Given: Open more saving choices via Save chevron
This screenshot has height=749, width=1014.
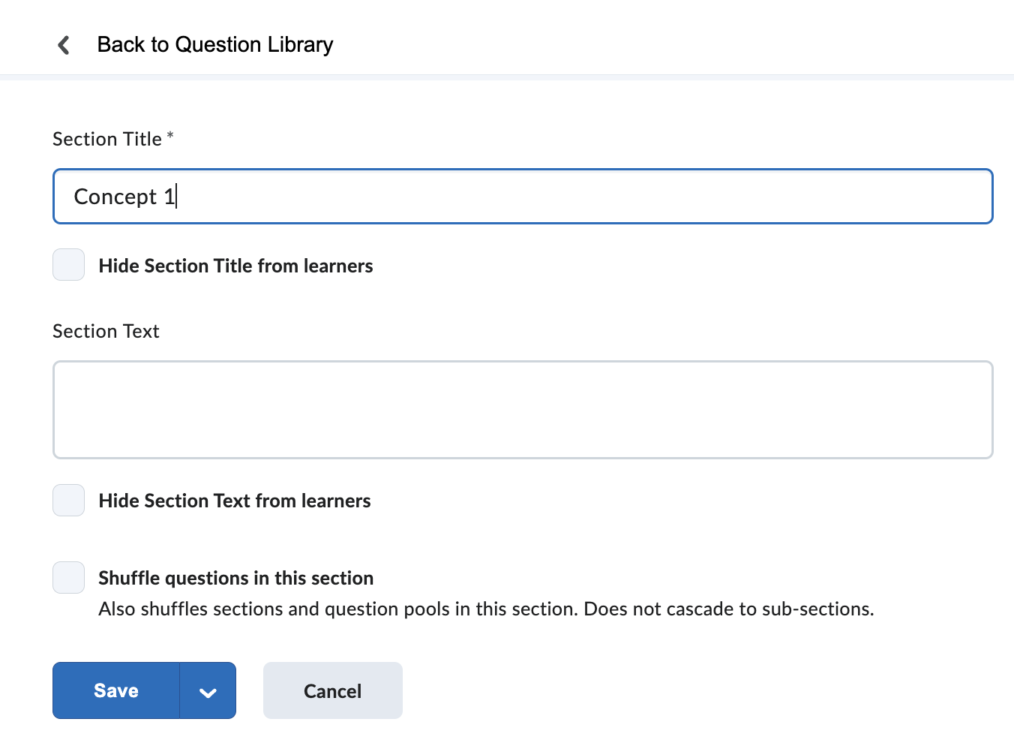Looking at the screenshot, I should [x=208, y=690].
